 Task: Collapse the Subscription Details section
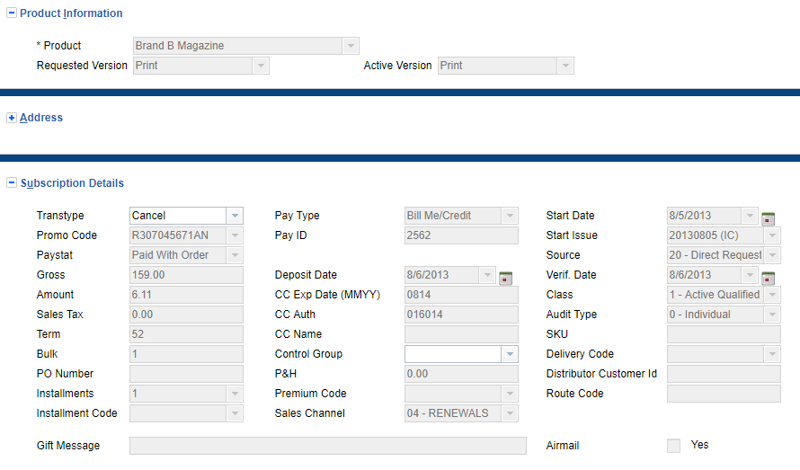(x=12, y=183)
